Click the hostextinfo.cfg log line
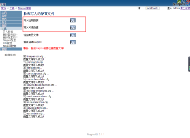 34,114
